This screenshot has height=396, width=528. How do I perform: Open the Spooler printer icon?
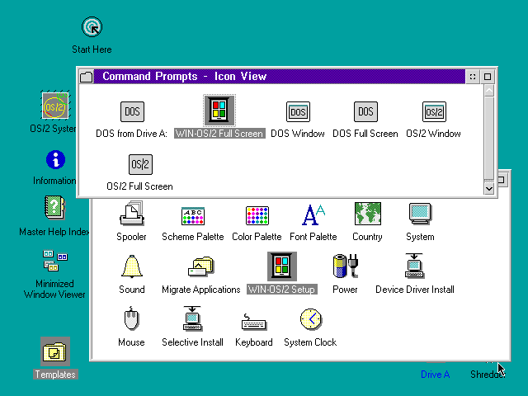click(132, 214)
